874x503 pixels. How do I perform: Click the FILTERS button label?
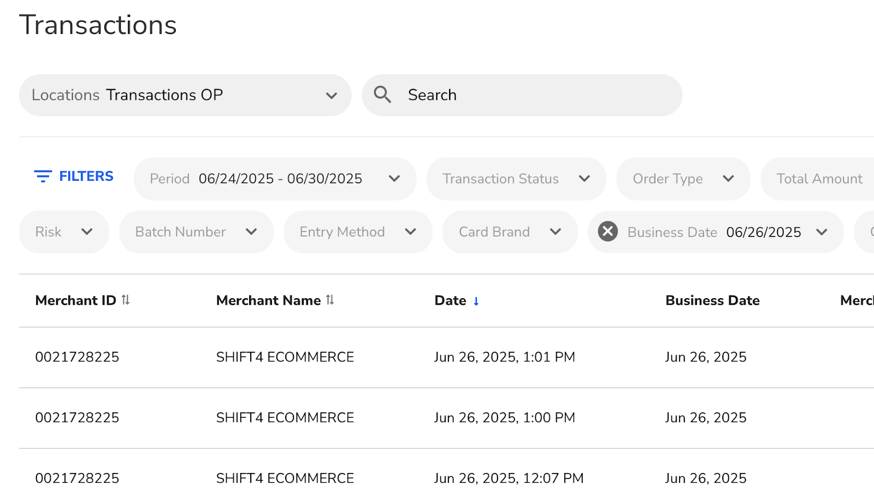point(86,176)
